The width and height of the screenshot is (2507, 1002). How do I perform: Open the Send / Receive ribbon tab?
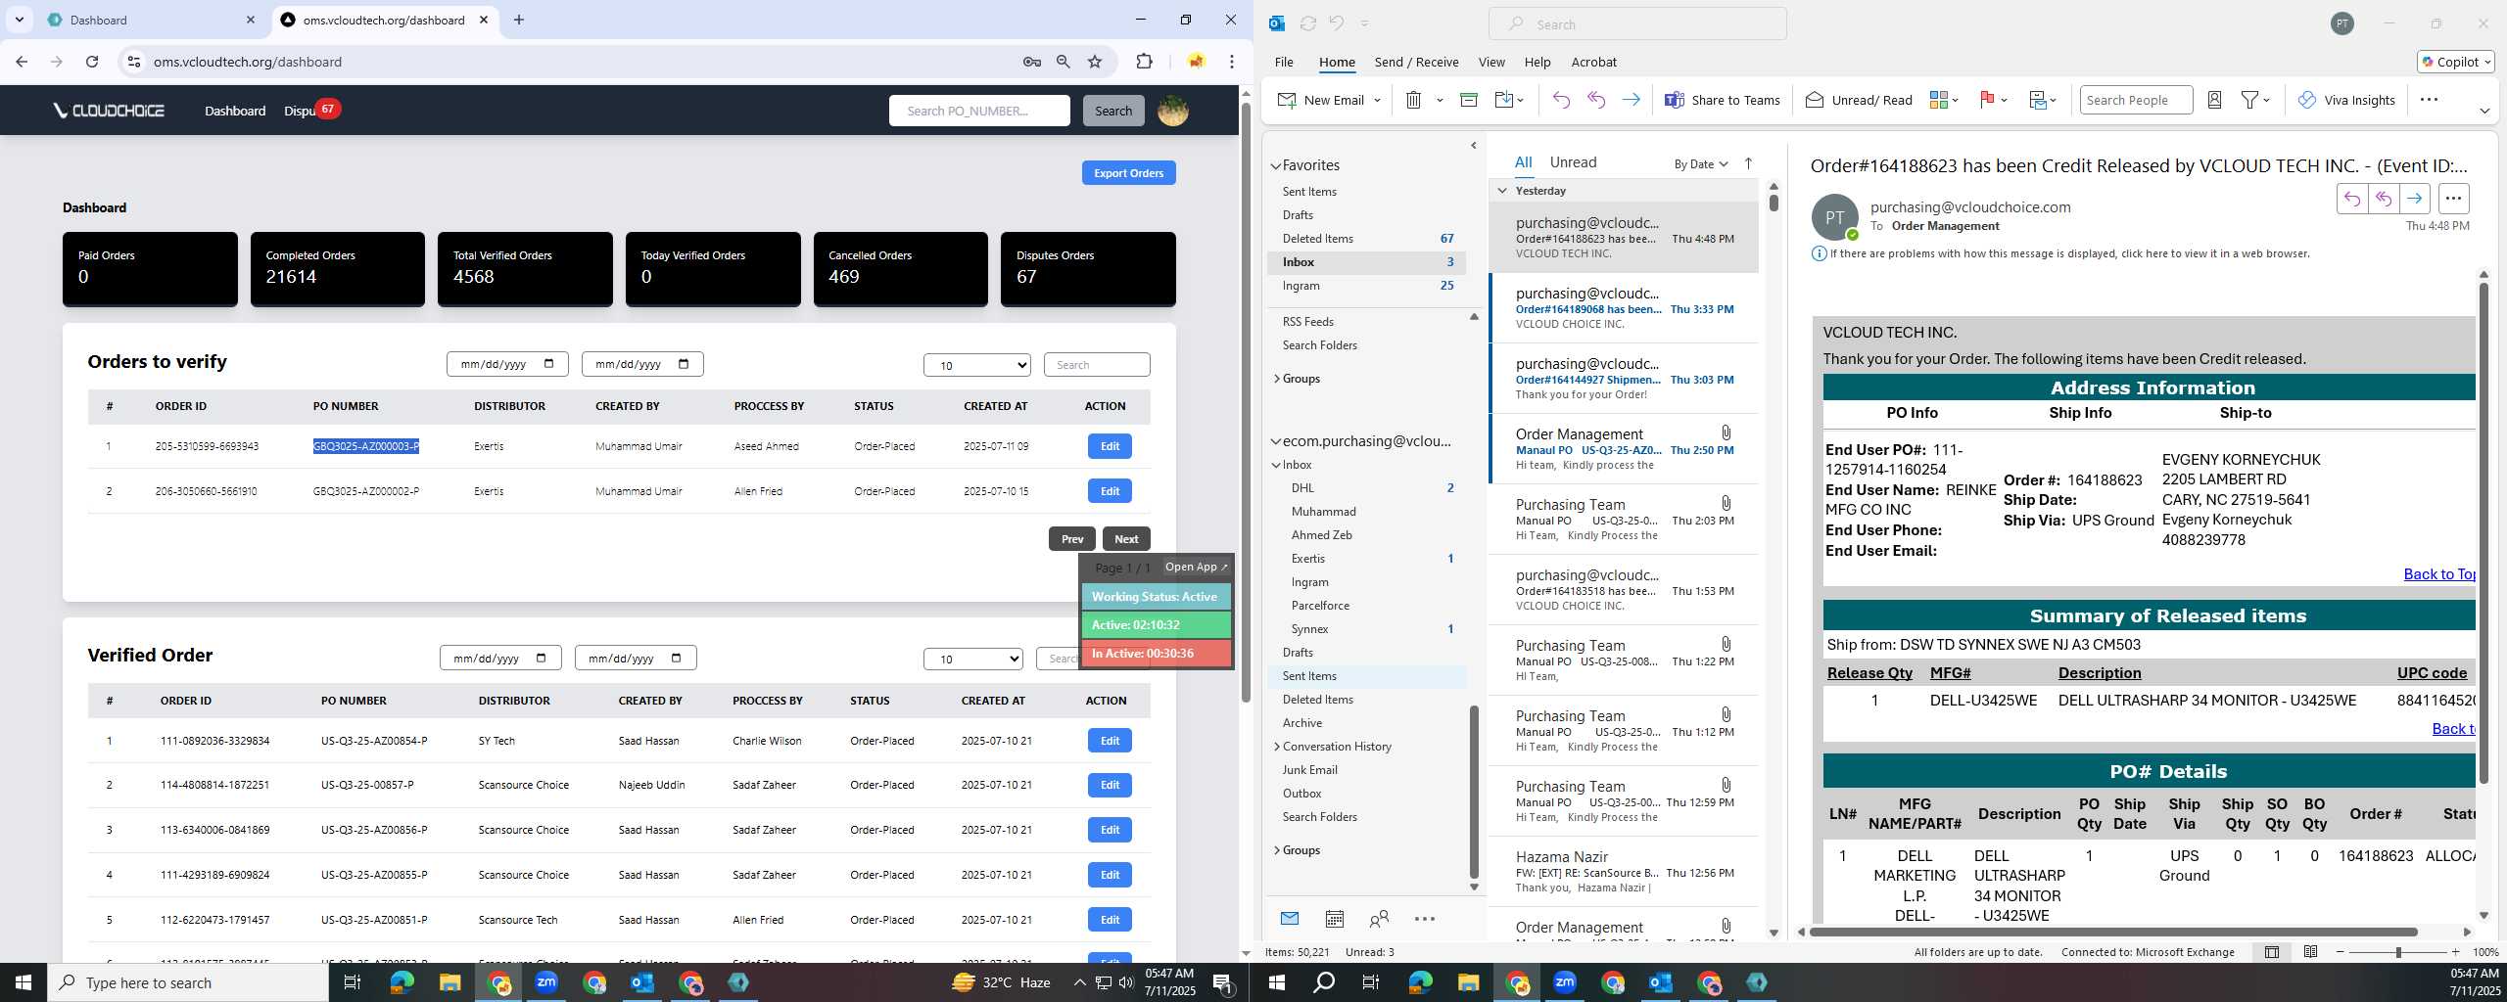coord(1416,62)
